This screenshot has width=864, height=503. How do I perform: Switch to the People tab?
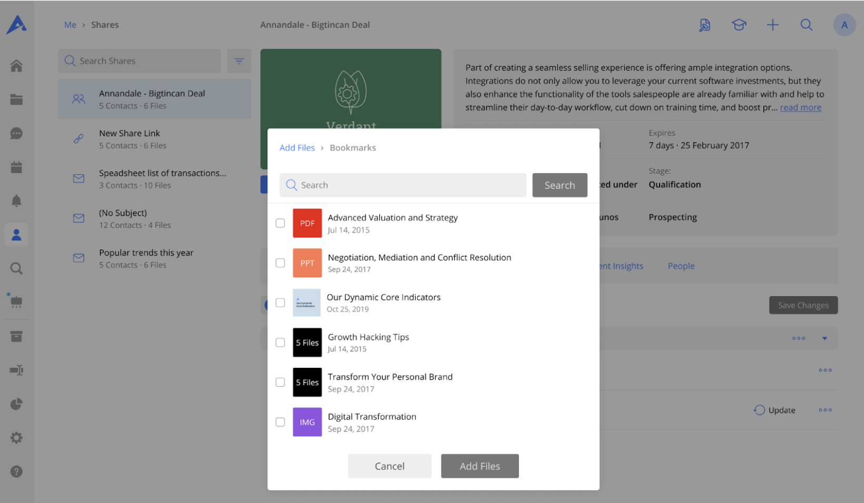click(681, 266)
